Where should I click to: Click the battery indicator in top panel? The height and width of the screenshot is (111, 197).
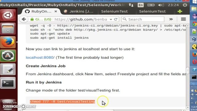(151, 5)
